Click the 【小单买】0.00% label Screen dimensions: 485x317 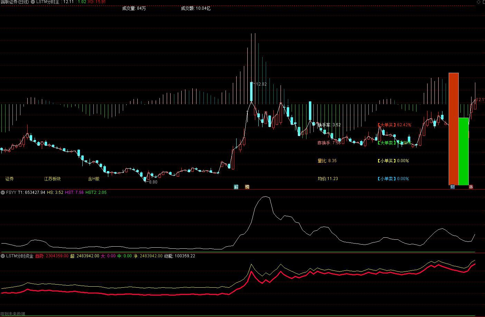click(x=393, y=160)
